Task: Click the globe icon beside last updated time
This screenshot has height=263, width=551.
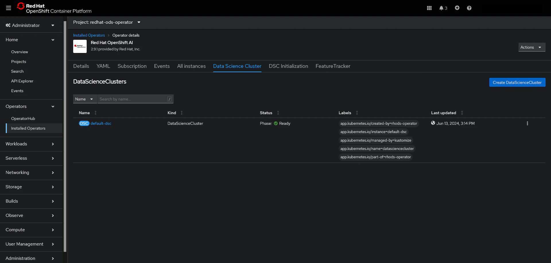Action: coord(433,123)
